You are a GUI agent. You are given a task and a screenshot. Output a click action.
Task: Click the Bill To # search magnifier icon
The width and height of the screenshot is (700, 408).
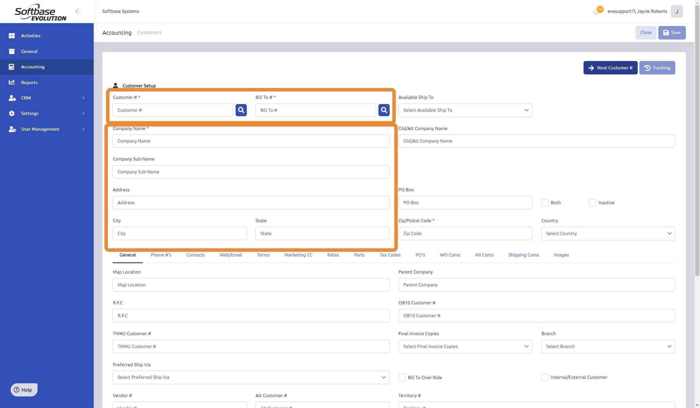(384, 110)
